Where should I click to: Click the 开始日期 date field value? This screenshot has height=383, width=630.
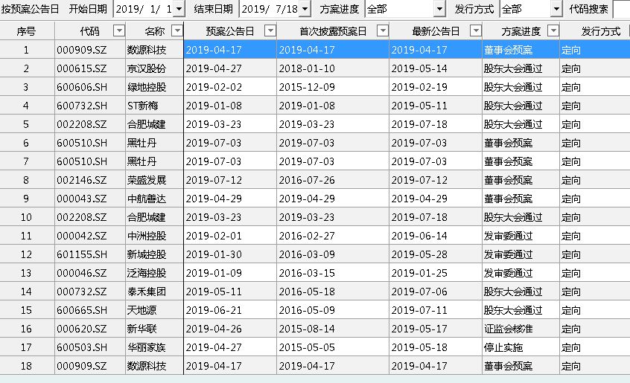tap(144, 9)
